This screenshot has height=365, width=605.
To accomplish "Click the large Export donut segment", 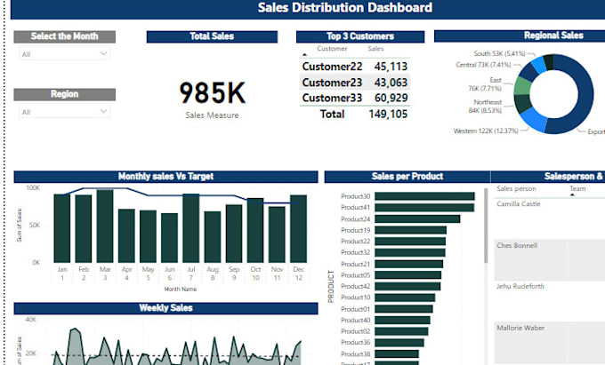I will (584, 96).
